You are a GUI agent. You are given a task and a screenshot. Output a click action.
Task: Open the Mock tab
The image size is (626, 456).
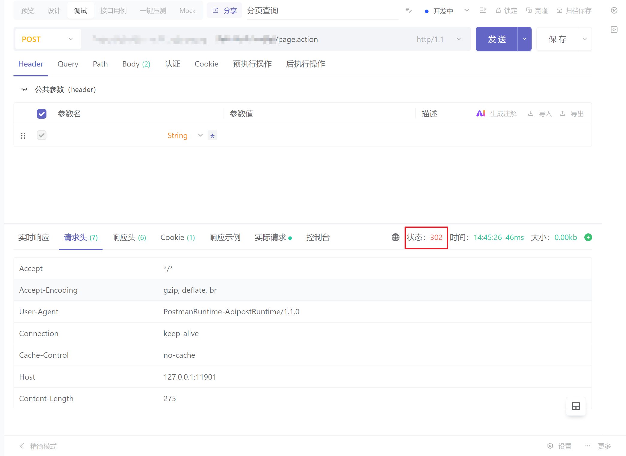coord(187,11)
